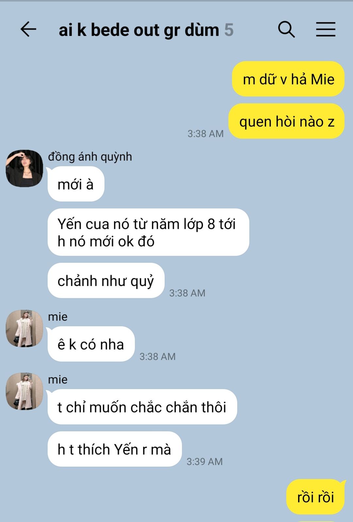The height and width of the screenshot is (522, 353).
Task: Tap the member count number 5
Action: pos(229,30)
